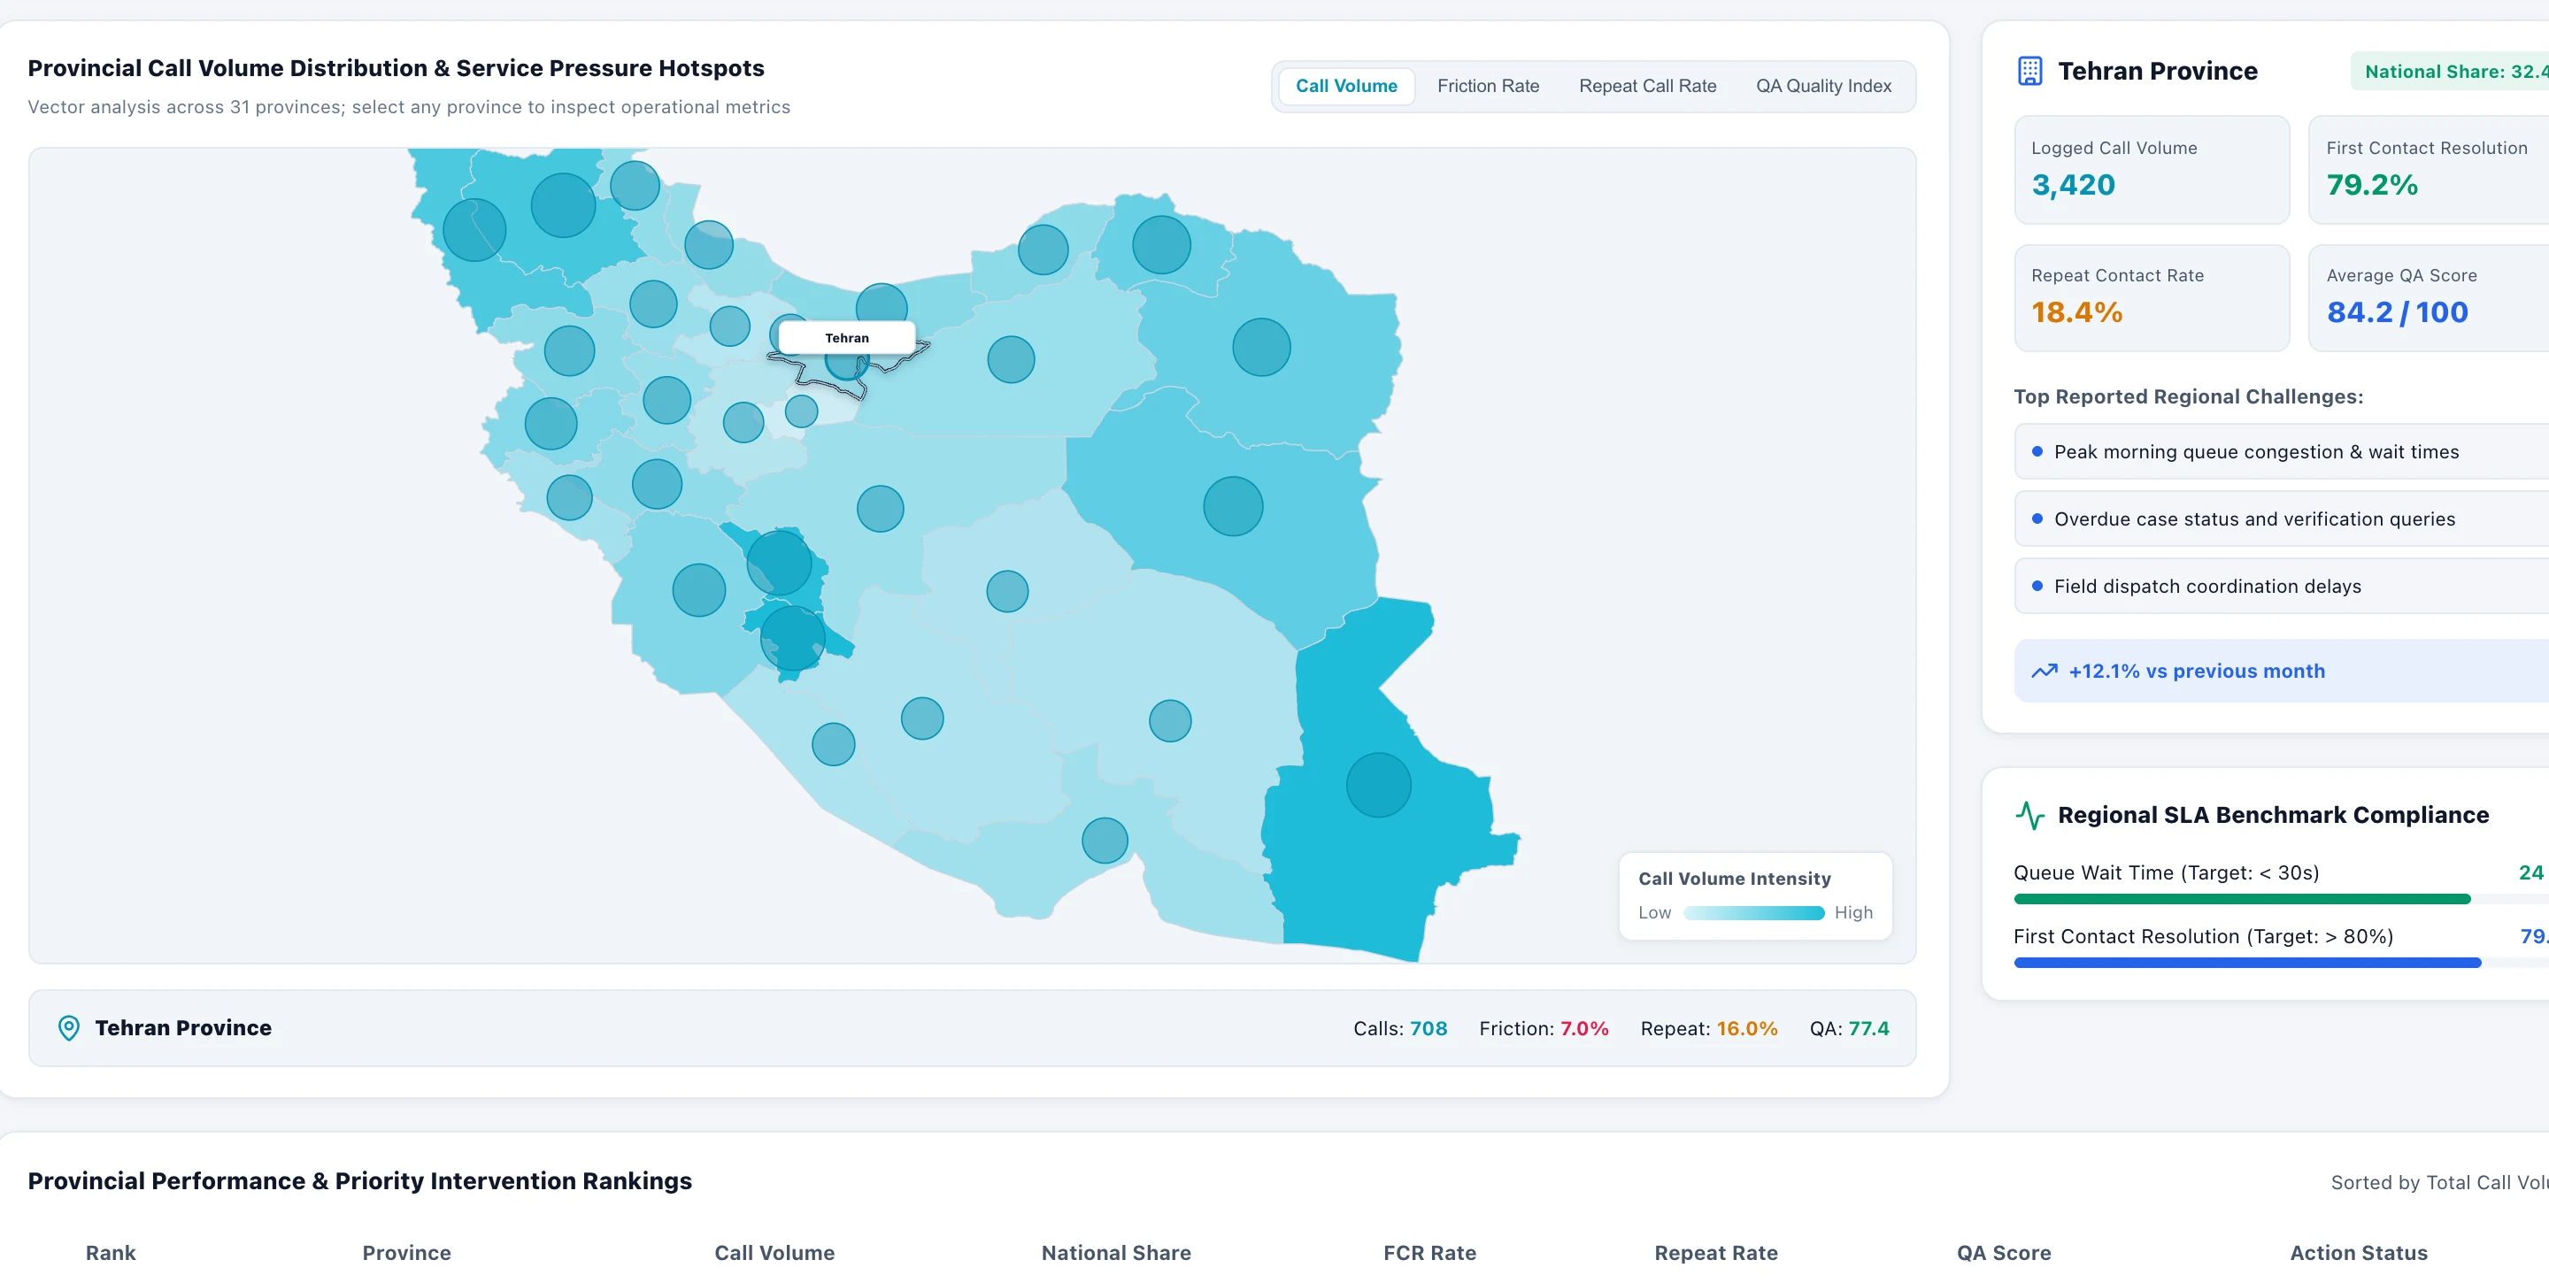Click the QA Score column header
Image resolution: width=2549 pixels, height=1283 pixels.
pos(2004,1252)
